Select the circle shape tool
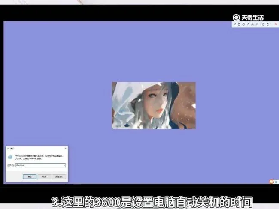Viewport: 279px width, 209px height. [243, 24]
